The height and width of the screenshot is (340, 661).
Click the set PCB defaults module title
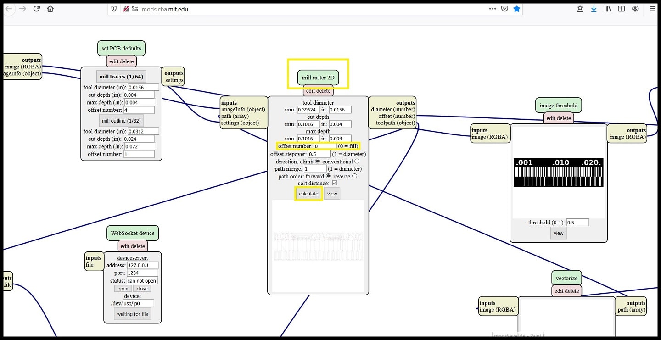tap(121, 48)
